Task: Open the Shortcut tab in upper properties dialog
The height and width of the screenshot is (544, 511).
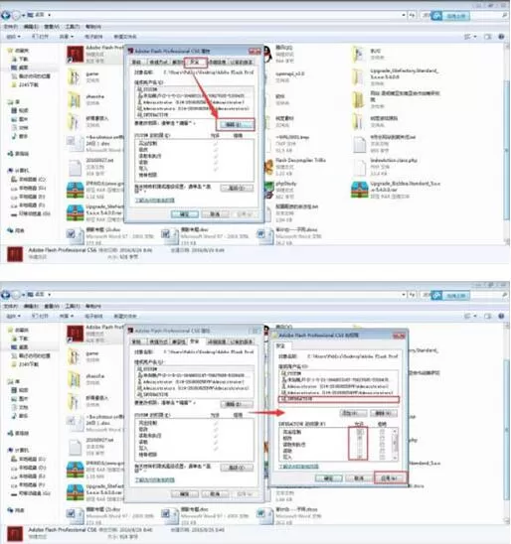Action: point(159,63)
